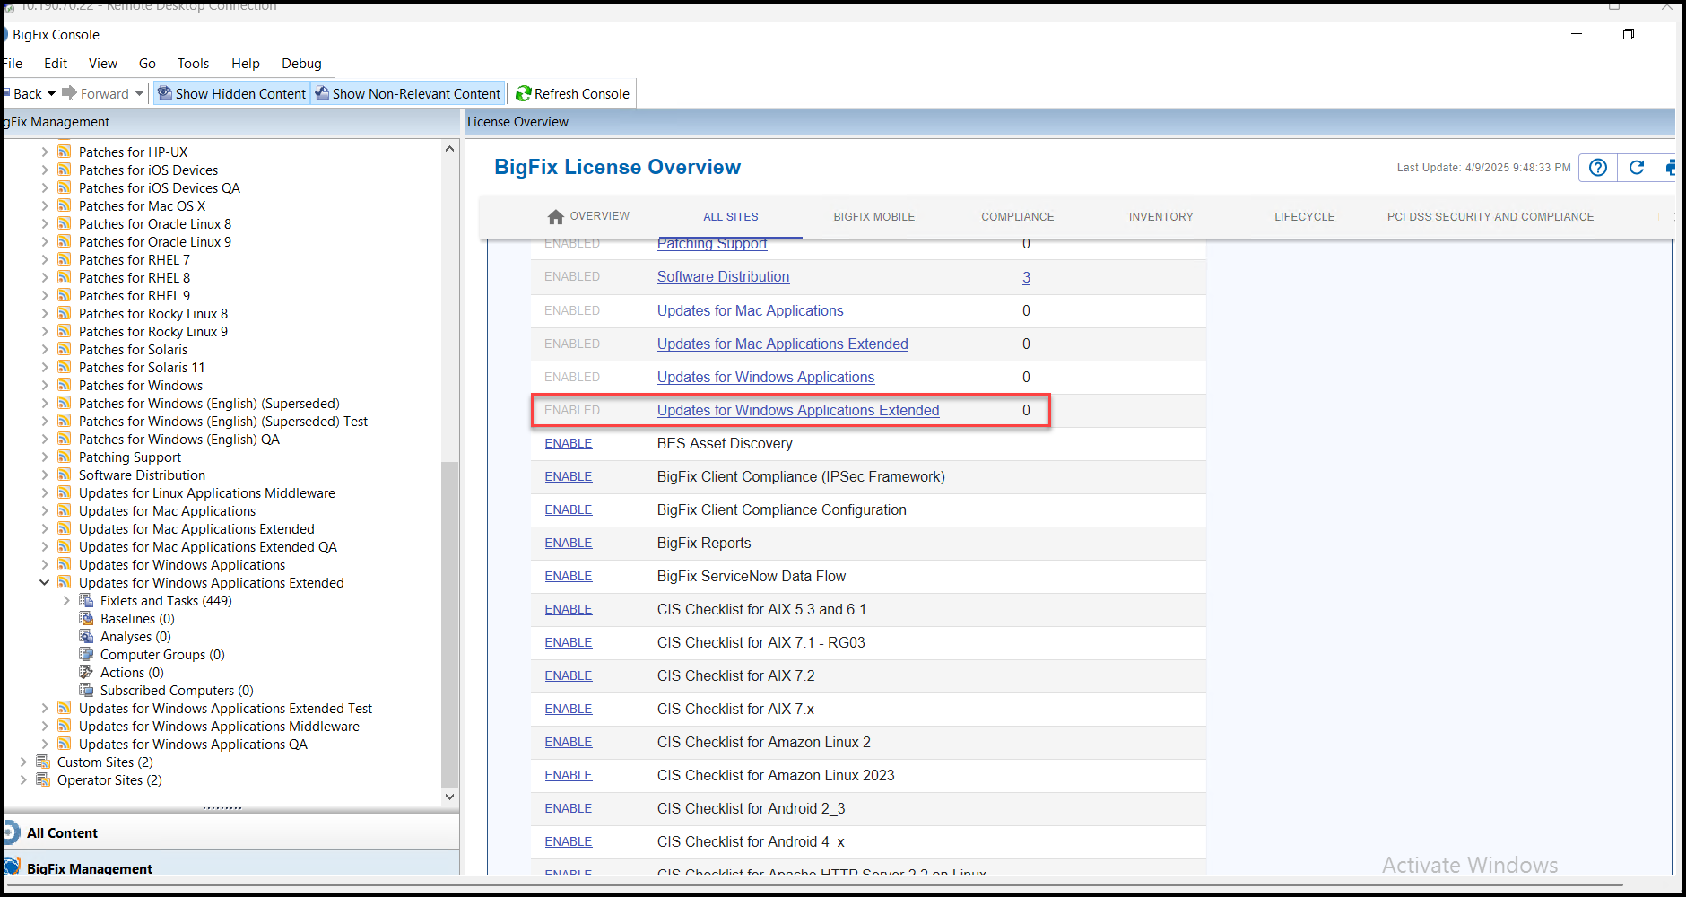Switch to the BIGFIX MOBILE tab
1686x897 pixels.
click(x=873, y=216)
